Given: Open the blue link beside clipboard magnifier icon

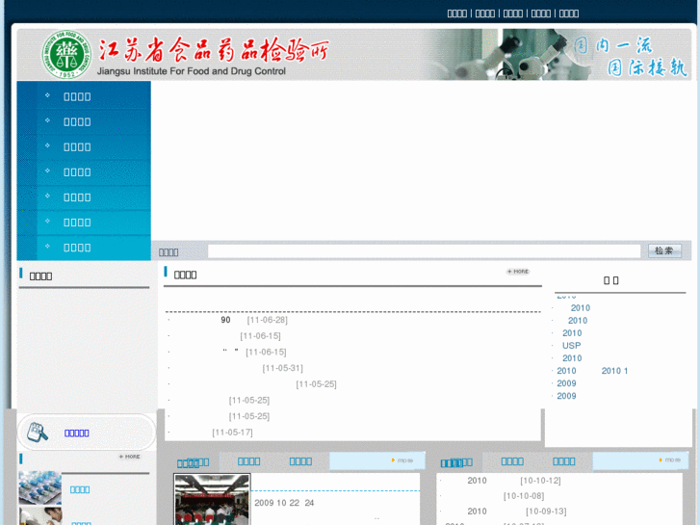Looking at the screenshot, I should [77, 433].
